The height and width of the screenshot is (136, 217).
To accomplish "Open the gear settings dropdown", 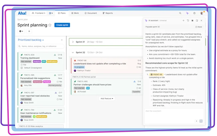I will (21, 31).
